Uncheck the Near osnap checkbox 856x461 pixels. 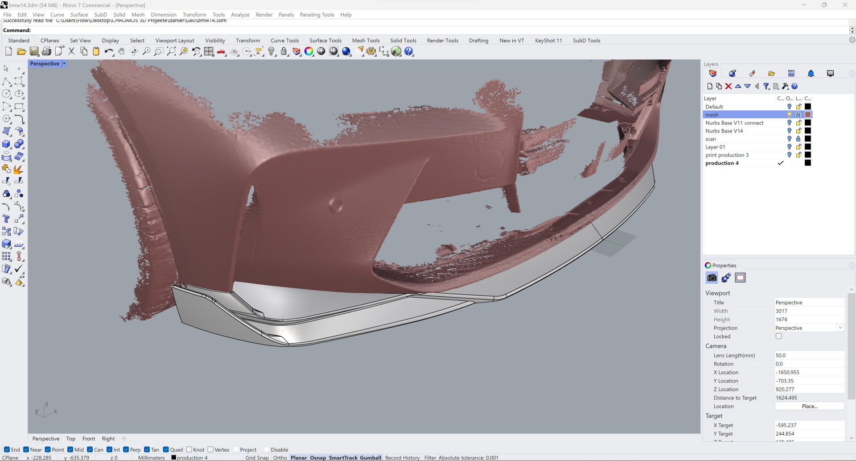[x=26, y=449]
